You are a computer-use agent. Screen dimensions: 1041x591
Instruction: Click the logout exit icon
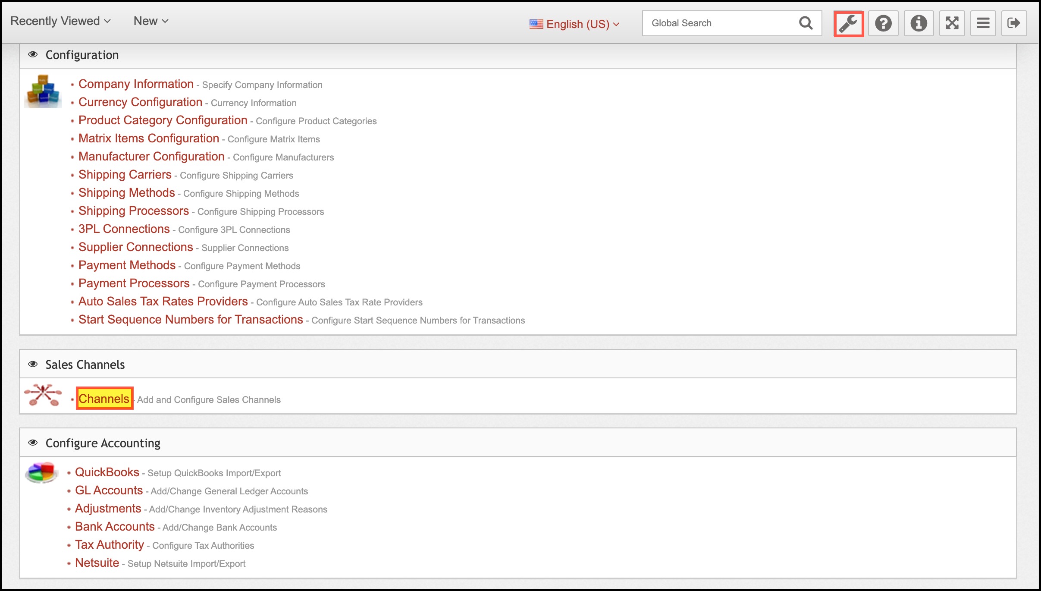[1013, 24]
